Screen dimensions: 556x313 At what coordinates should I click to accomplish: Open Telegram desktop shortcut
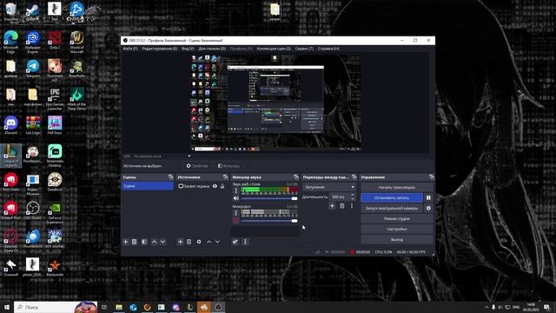(33, 69)
